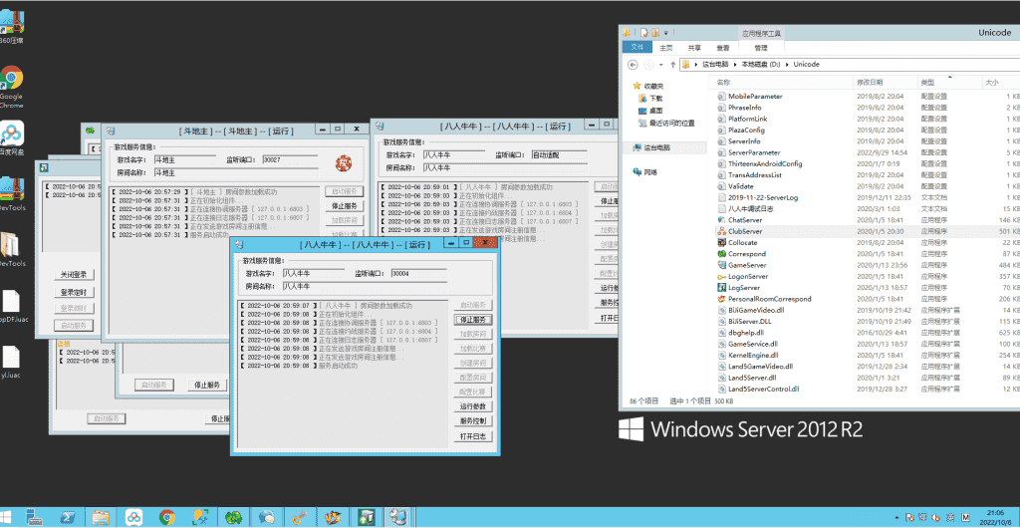
Task: Click Chrome icon on the taskbar
Action: pos(167,518)
